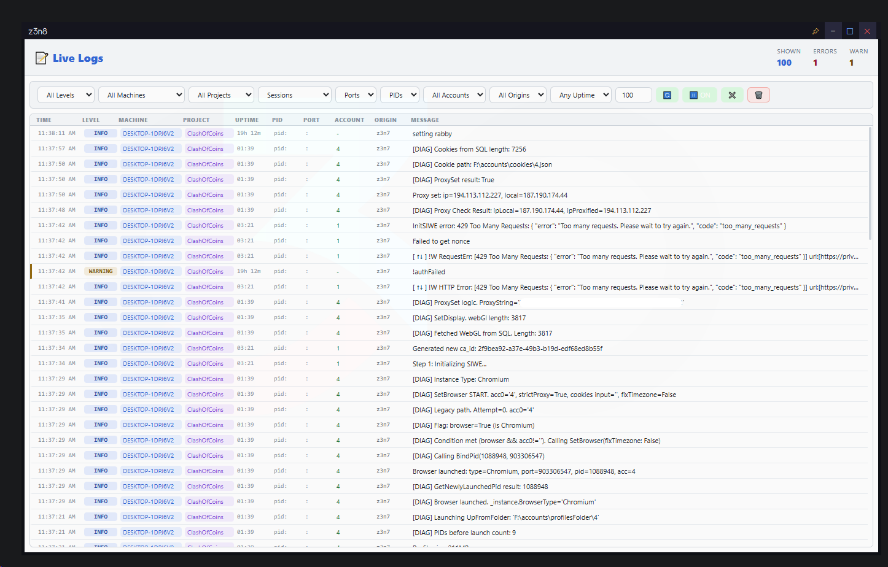Image resolution: width=888 pixels, height=567 pixels.
Task: Click the trash can delete logs button
Action: click(758, 95)
